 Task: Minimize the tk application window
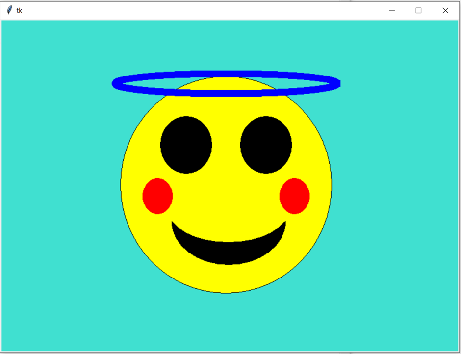(391, 10)
